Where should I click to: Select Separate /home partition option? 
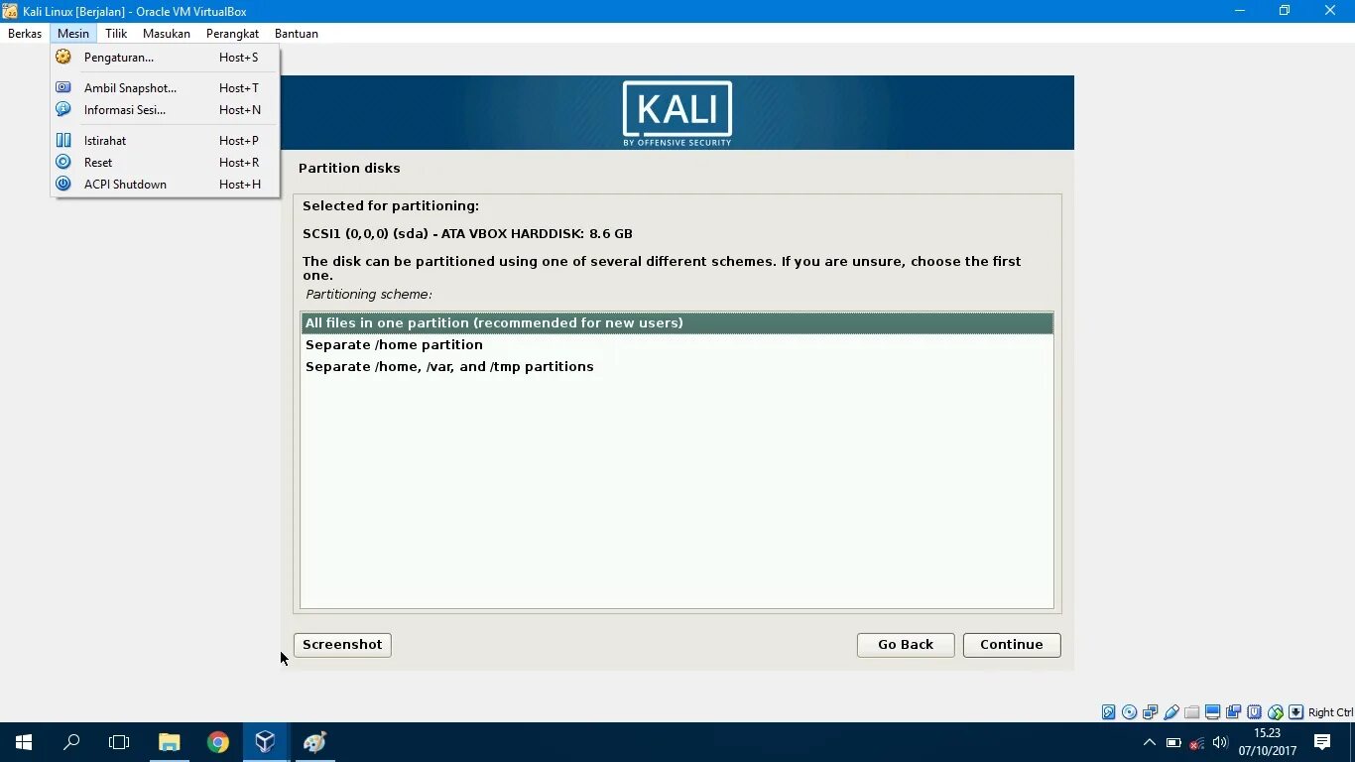pyautogui.click(x=677, y=345)
